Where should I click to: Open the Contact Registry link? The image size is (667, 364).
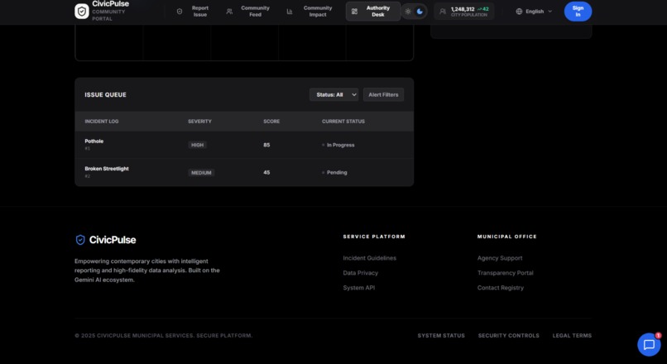[x=501, y=288]
